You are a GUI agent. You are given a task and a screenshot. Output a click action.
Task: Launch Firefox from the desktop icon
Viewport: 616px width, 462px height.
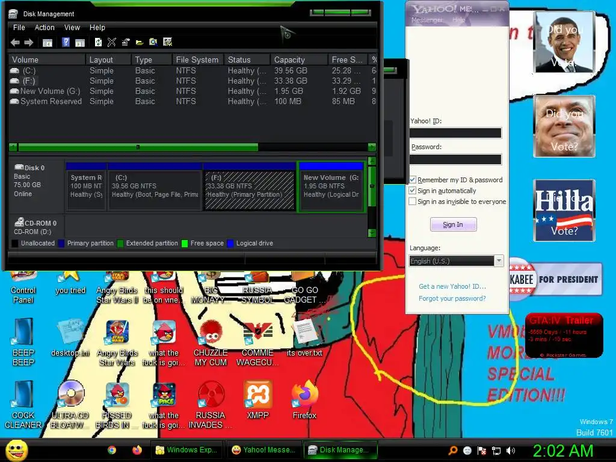pyautogui.click(x=304, y=400)
